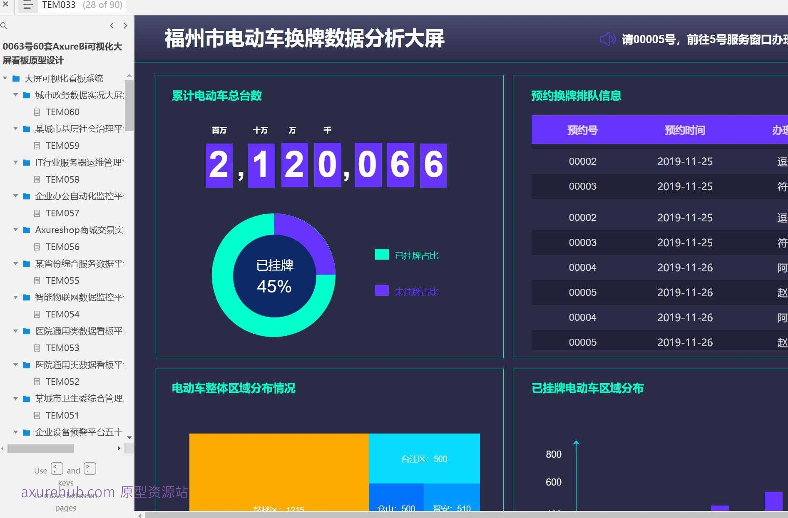Click the page icon beside TEM053
788x518 pixels.
37,348
